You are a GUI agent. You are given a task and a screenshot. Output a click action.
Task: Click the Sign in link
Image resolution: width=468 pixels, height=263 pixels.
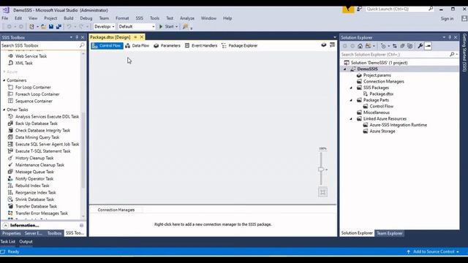pos(447,18)
